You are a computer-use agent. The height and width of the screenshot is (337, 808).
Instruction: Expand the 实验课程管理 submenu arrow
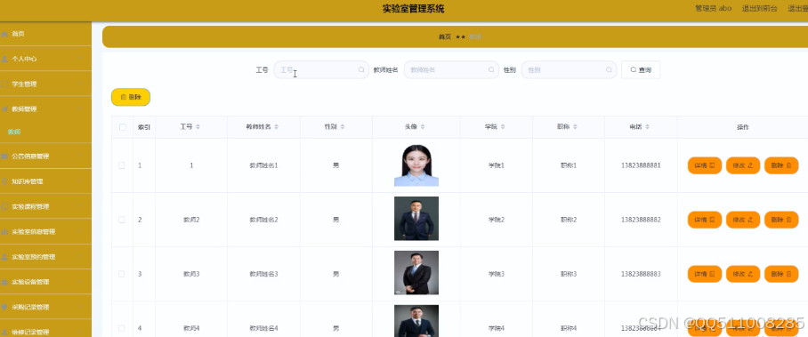81,206
